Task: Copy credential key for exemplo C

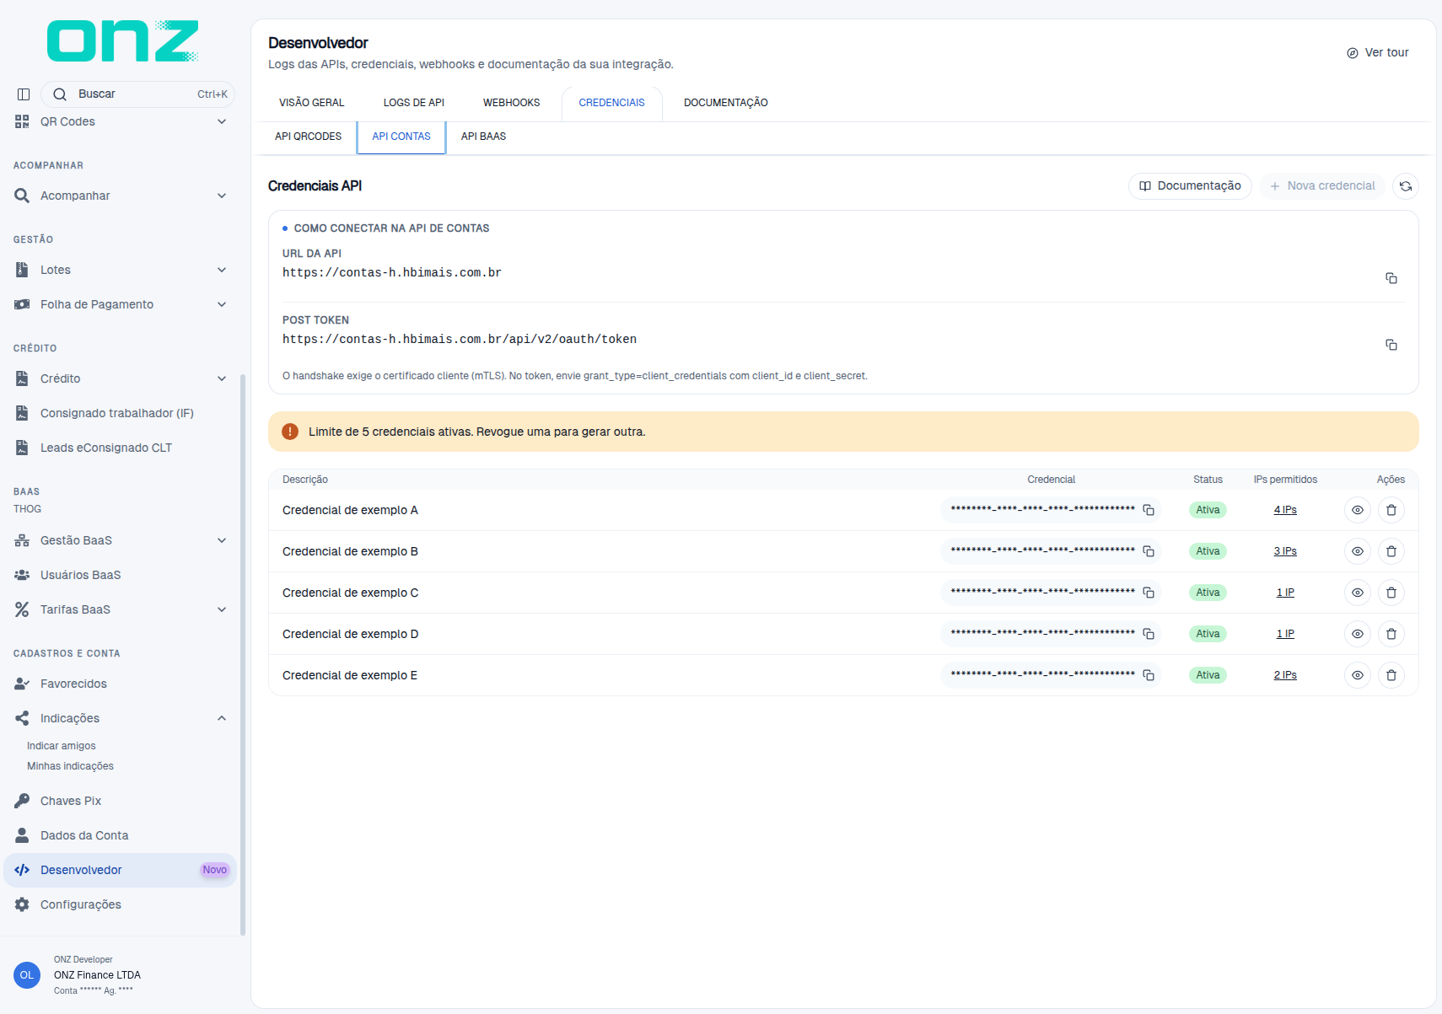Action: (x=1149, y=593)
